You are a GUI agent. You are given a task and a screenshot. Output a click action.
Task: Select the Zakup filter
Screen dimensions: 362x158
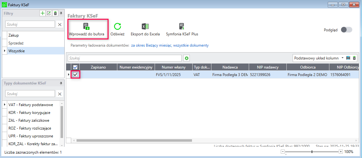pos(14,35)
